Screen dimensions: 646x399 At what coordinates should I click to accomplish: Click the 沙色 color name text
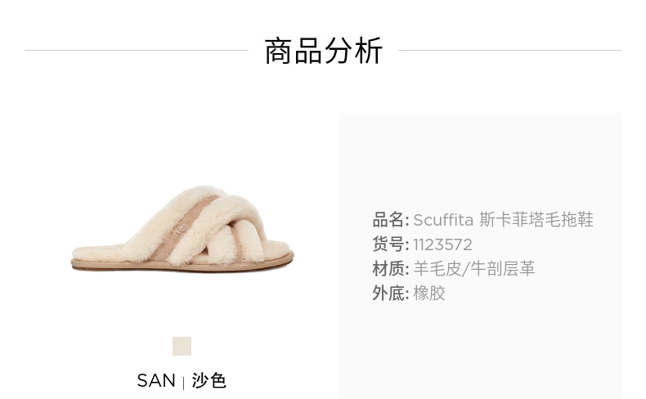tap(209, 380)
